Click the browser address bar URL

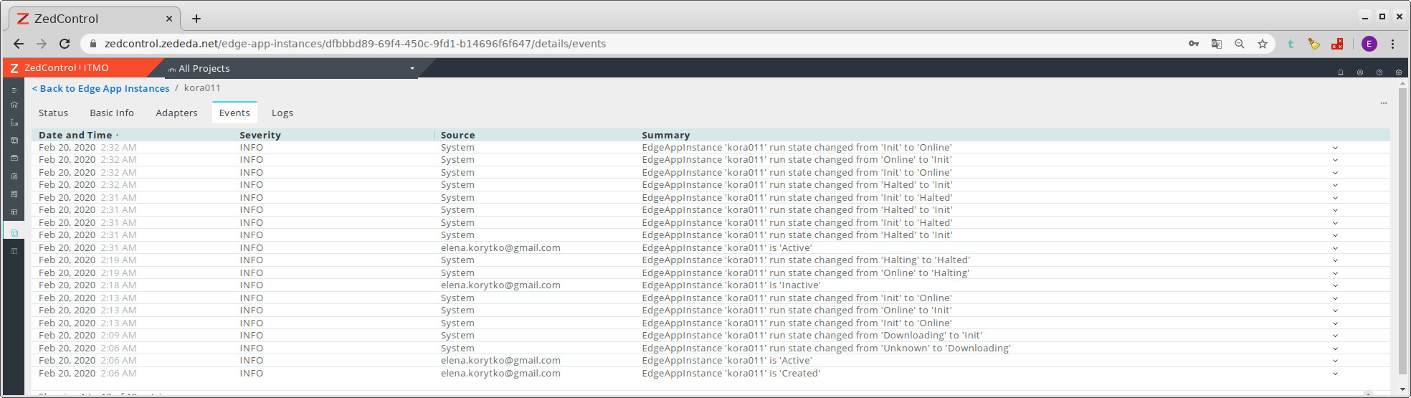click(355, 44)
